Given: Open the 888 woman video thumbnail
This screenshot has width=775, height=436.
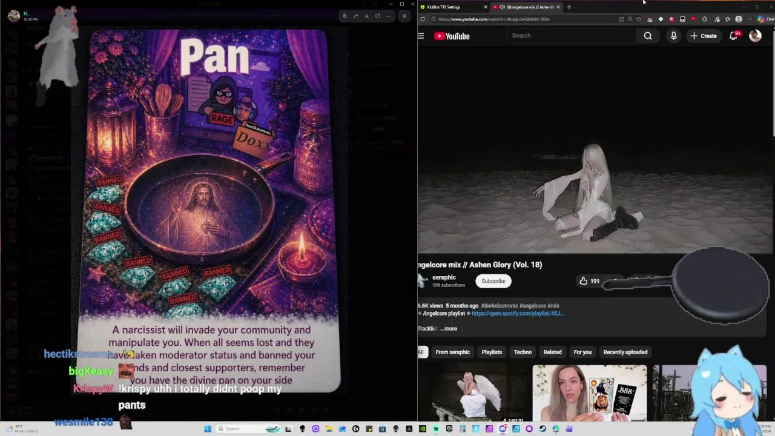Looking at the screenshot, I should 589,394.
